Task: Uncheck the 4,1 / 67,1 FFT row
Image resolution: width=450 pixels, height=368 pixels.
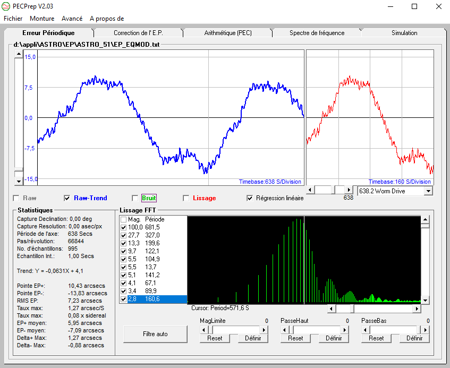Action: pyautogui.click(x=123, y=284)
